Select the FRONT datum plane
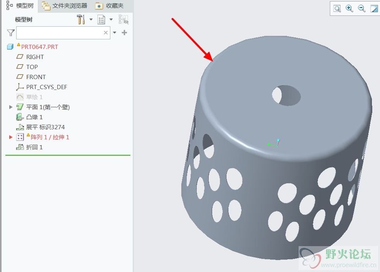Screen dimensions: 380x272 click(x=36, y=77)
